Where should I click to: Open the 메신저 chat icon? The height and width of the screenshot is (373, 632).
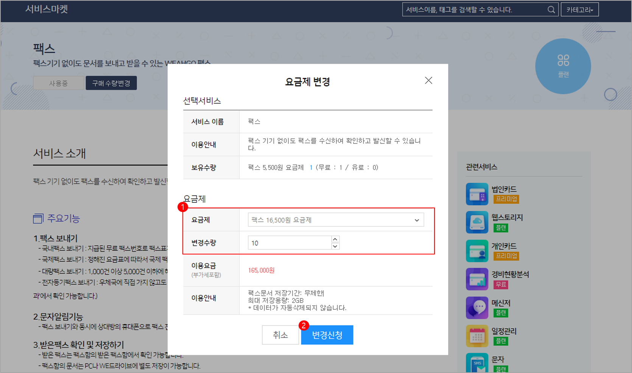(477, 307)
